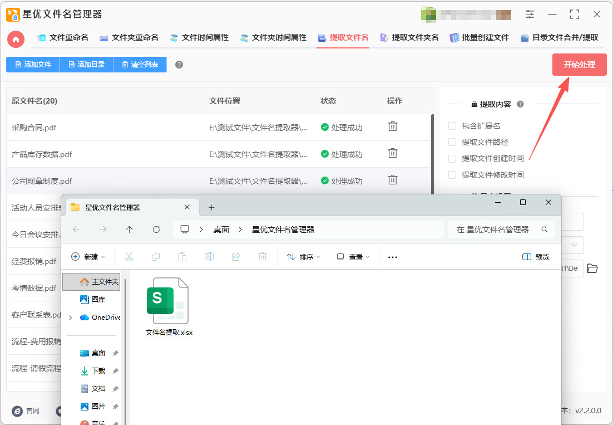The image size is (613, 425).
Task: Delete 采购合同.pdf with its trash icon
Action: coord(393,126)
